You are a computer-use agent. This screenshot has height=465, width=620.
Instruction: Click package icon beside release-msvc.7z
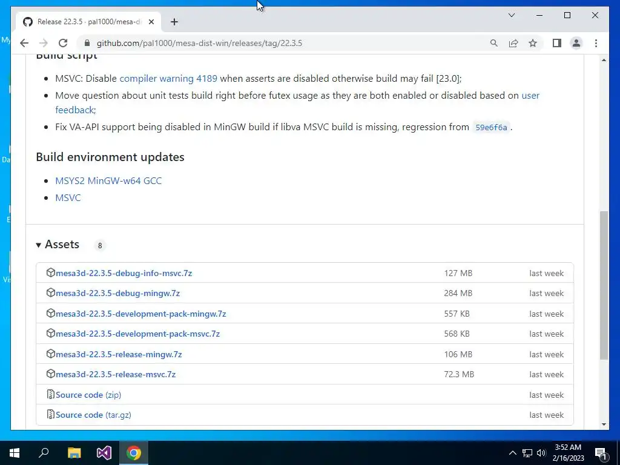[51, 374]
